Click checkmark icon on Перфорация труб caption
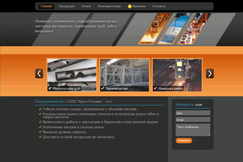 coord(50,88)
